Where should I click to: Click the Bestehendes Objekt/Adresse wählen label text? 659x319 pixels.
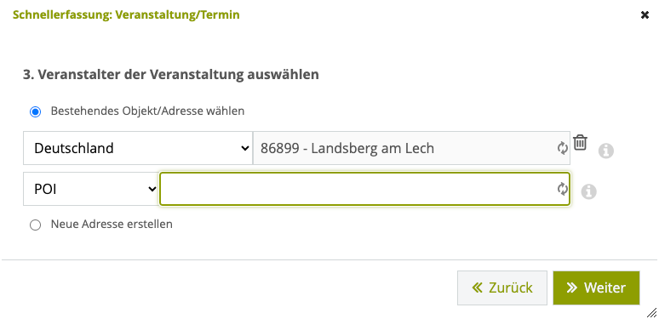pyautogui.click(x=147, y=111)
